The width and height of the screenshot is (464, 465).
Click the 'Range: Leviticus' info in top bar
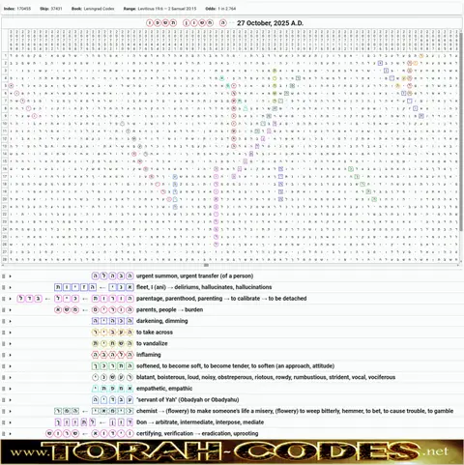pyautogui.click(x=159, y=9)
